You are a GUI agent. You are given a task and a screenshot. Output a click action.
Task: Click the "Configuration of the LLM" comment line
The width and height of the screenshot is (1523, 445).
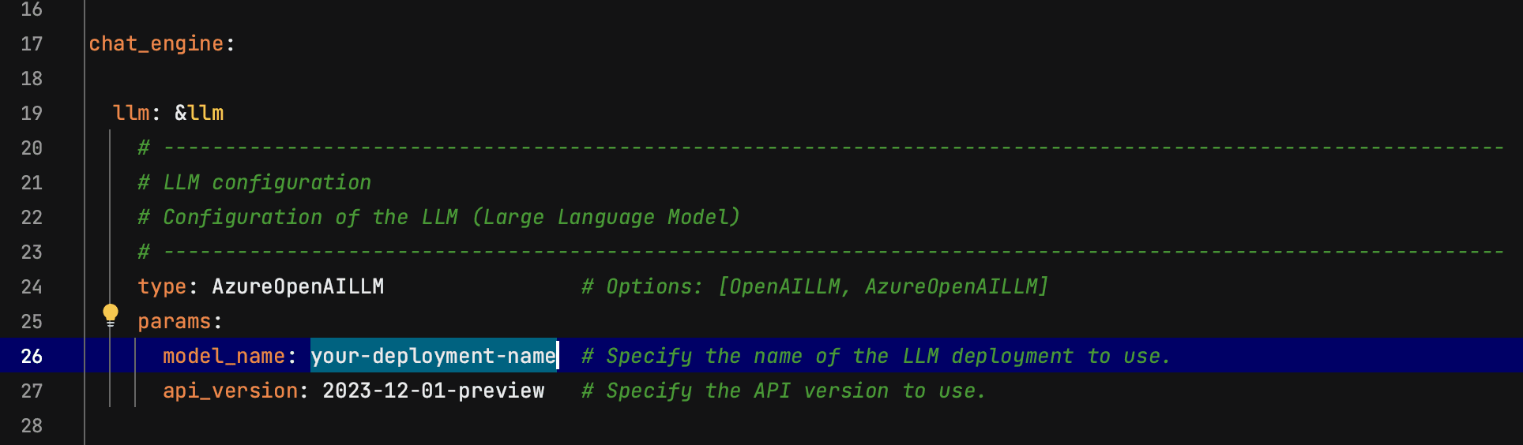tap(439, 218)
